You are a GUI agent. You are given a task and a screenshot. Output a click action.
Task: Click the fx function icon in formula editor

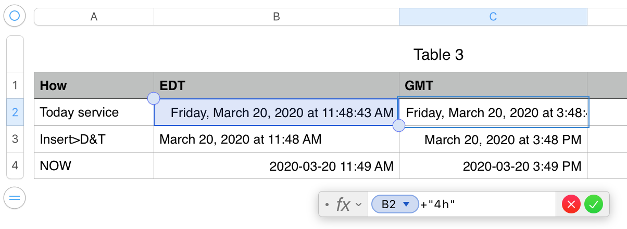(343, 205)
